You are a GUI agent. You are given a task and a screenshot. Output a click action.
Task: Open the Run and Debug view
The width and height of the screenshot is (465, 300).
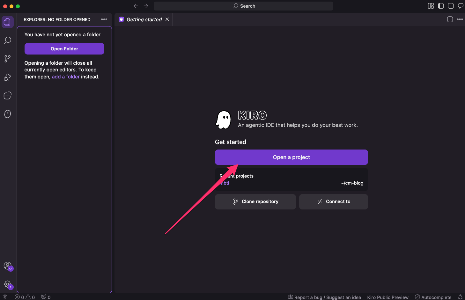point(7,77)
